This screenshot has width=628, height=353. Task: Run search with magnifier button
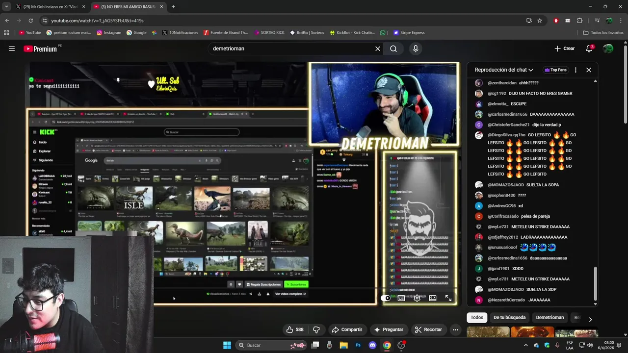(x=393, y=49)
